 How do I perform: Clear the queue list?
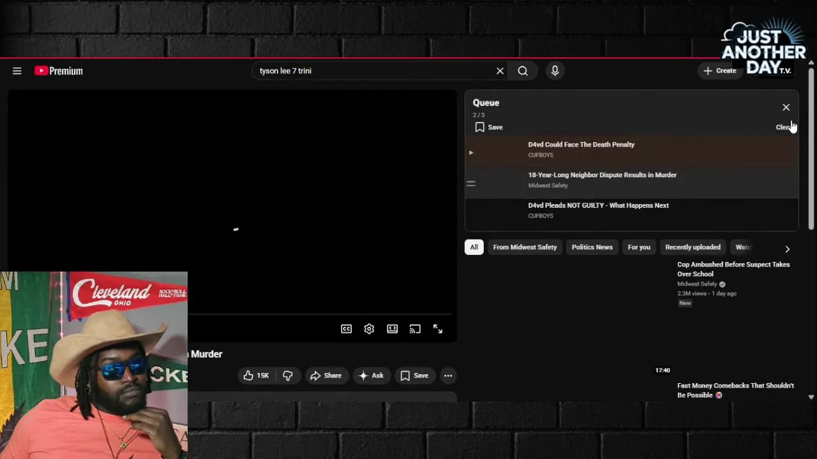(784, 127)
